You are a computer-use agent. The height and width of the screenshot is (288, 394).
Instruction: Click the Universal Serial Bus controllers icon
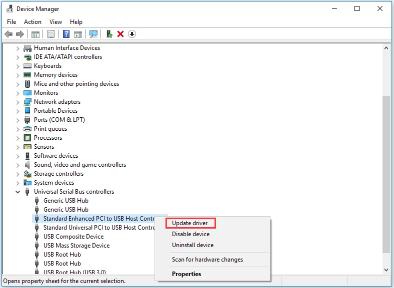[x=27, y=192]
